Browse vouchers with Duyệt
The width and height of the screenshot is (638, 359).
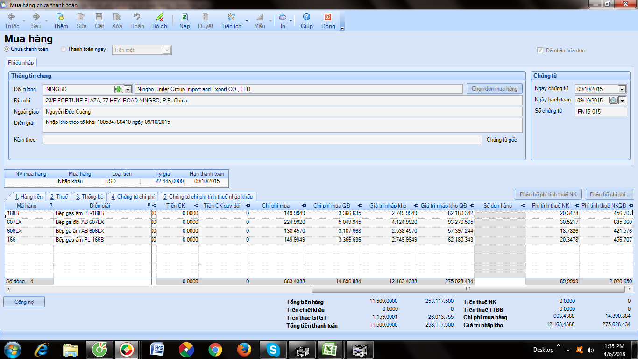coord(206,21)
